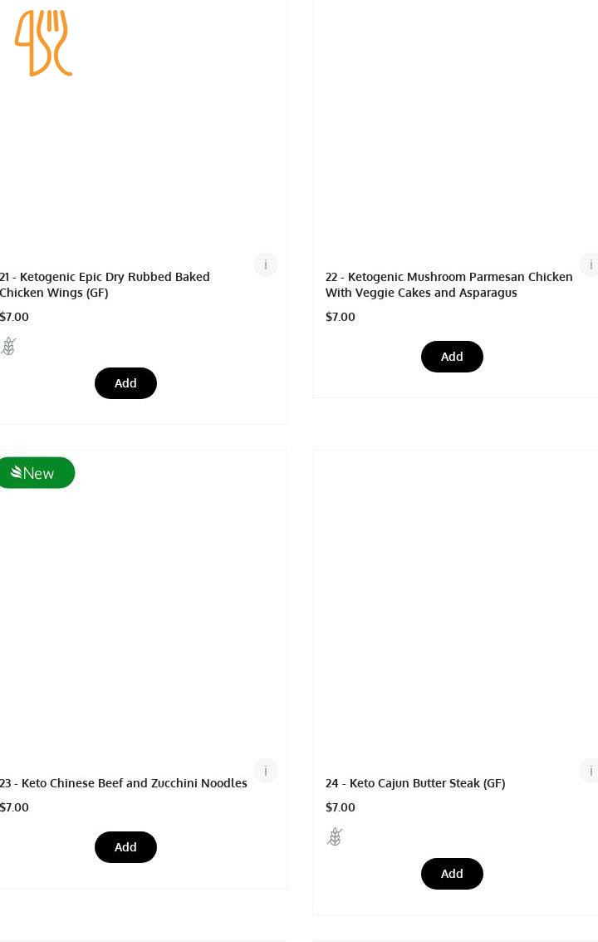Open item 23 Keto Chinese Beef title
This screenshot has width=598, height=942.
click(124, 783)
